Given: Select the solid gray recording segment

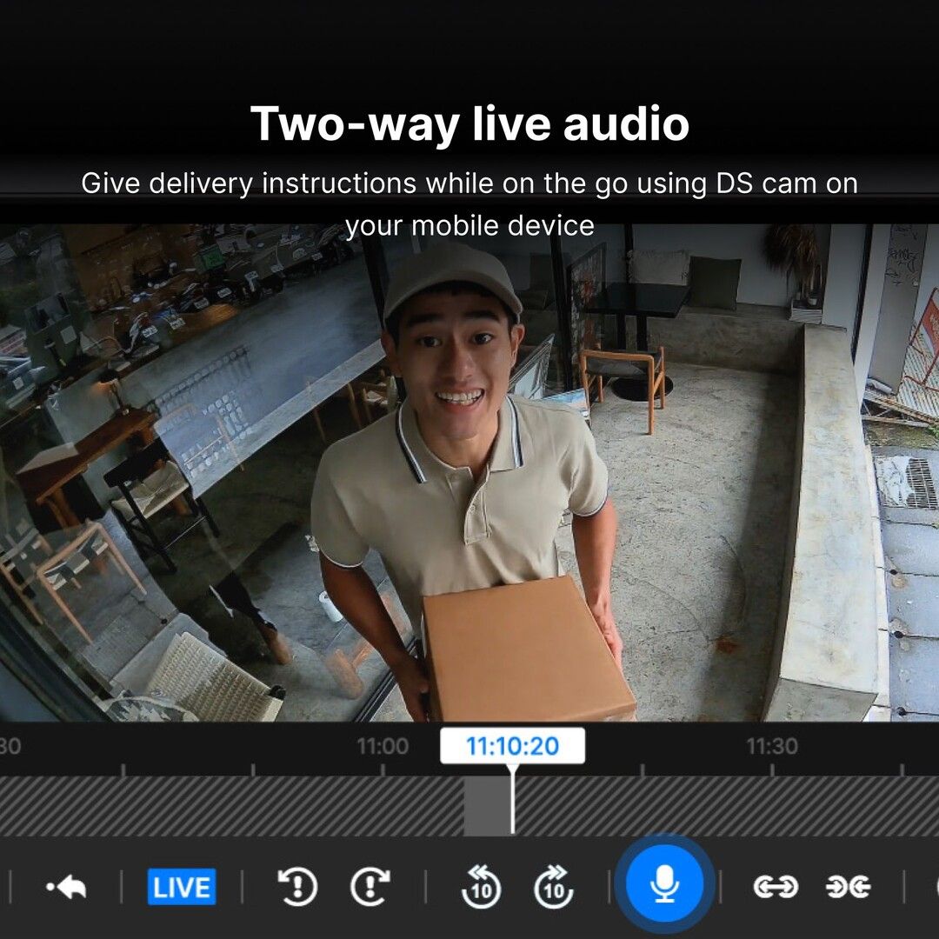Looking at the screenshot, I should pos(487,806).
